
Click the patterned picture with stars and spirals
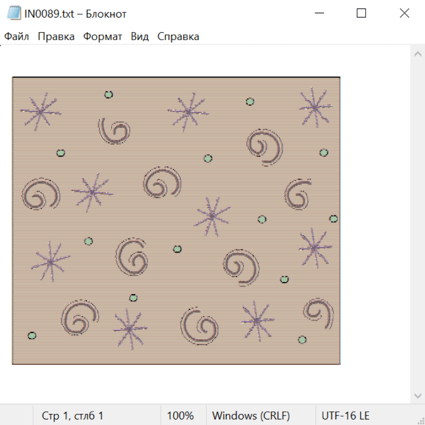pyautogui.click(x=176, y=221)
